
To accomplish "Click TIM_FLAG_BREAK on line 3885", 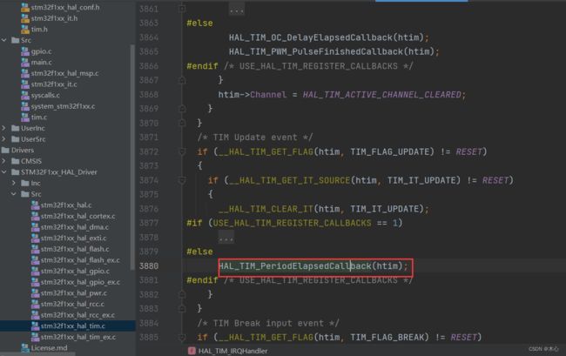I will pos(389,337).
